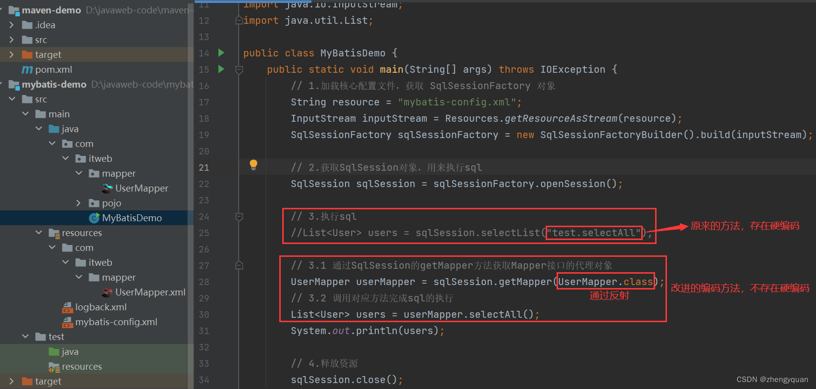Click the MyBatisDemo class icon in tree
The height and width of the screenshot is (389, 816).
94,218
